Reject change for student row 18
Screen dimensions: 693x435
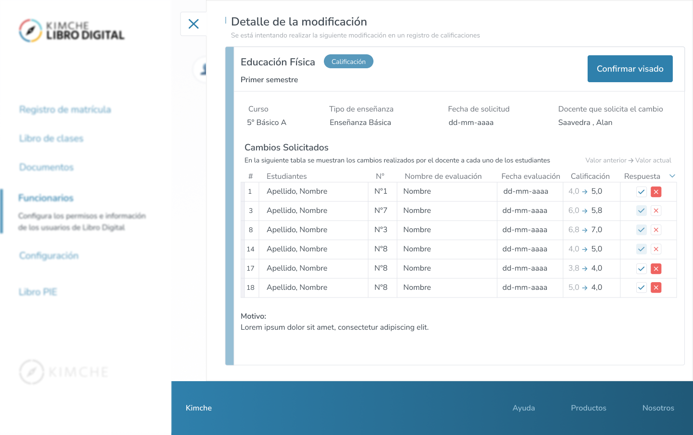656,287
